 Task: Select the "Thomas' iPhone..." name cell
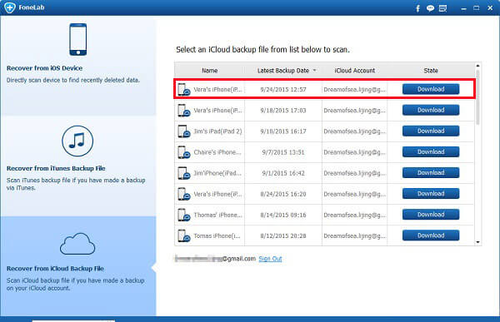click(x=217, y=215)
